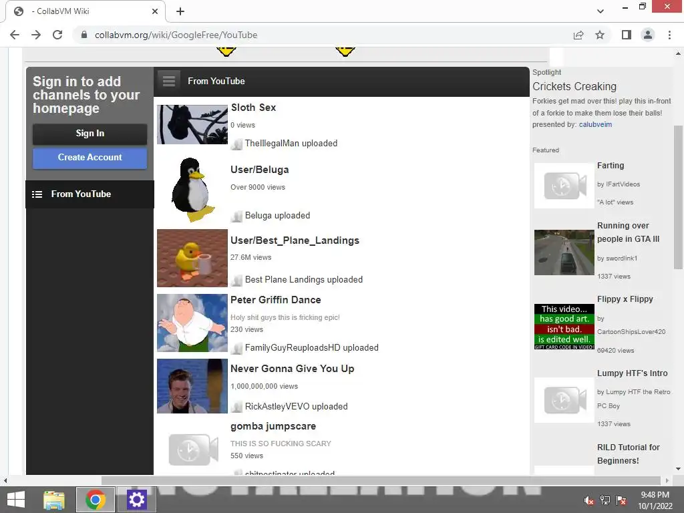Click list icon beside From YouTube sidebar item

[x=37, y=194]
